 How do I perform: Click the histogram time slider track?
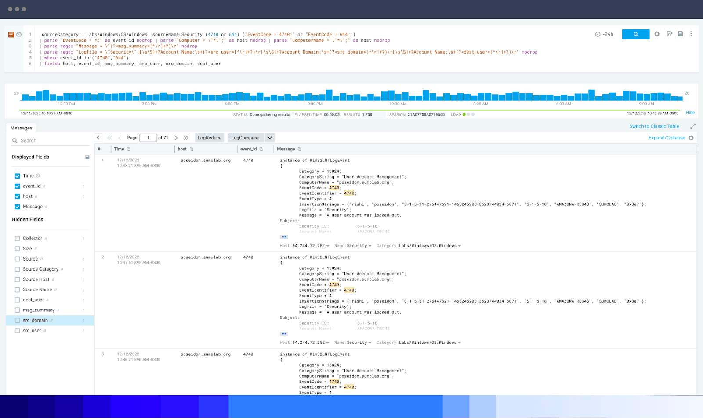(349, 110)
